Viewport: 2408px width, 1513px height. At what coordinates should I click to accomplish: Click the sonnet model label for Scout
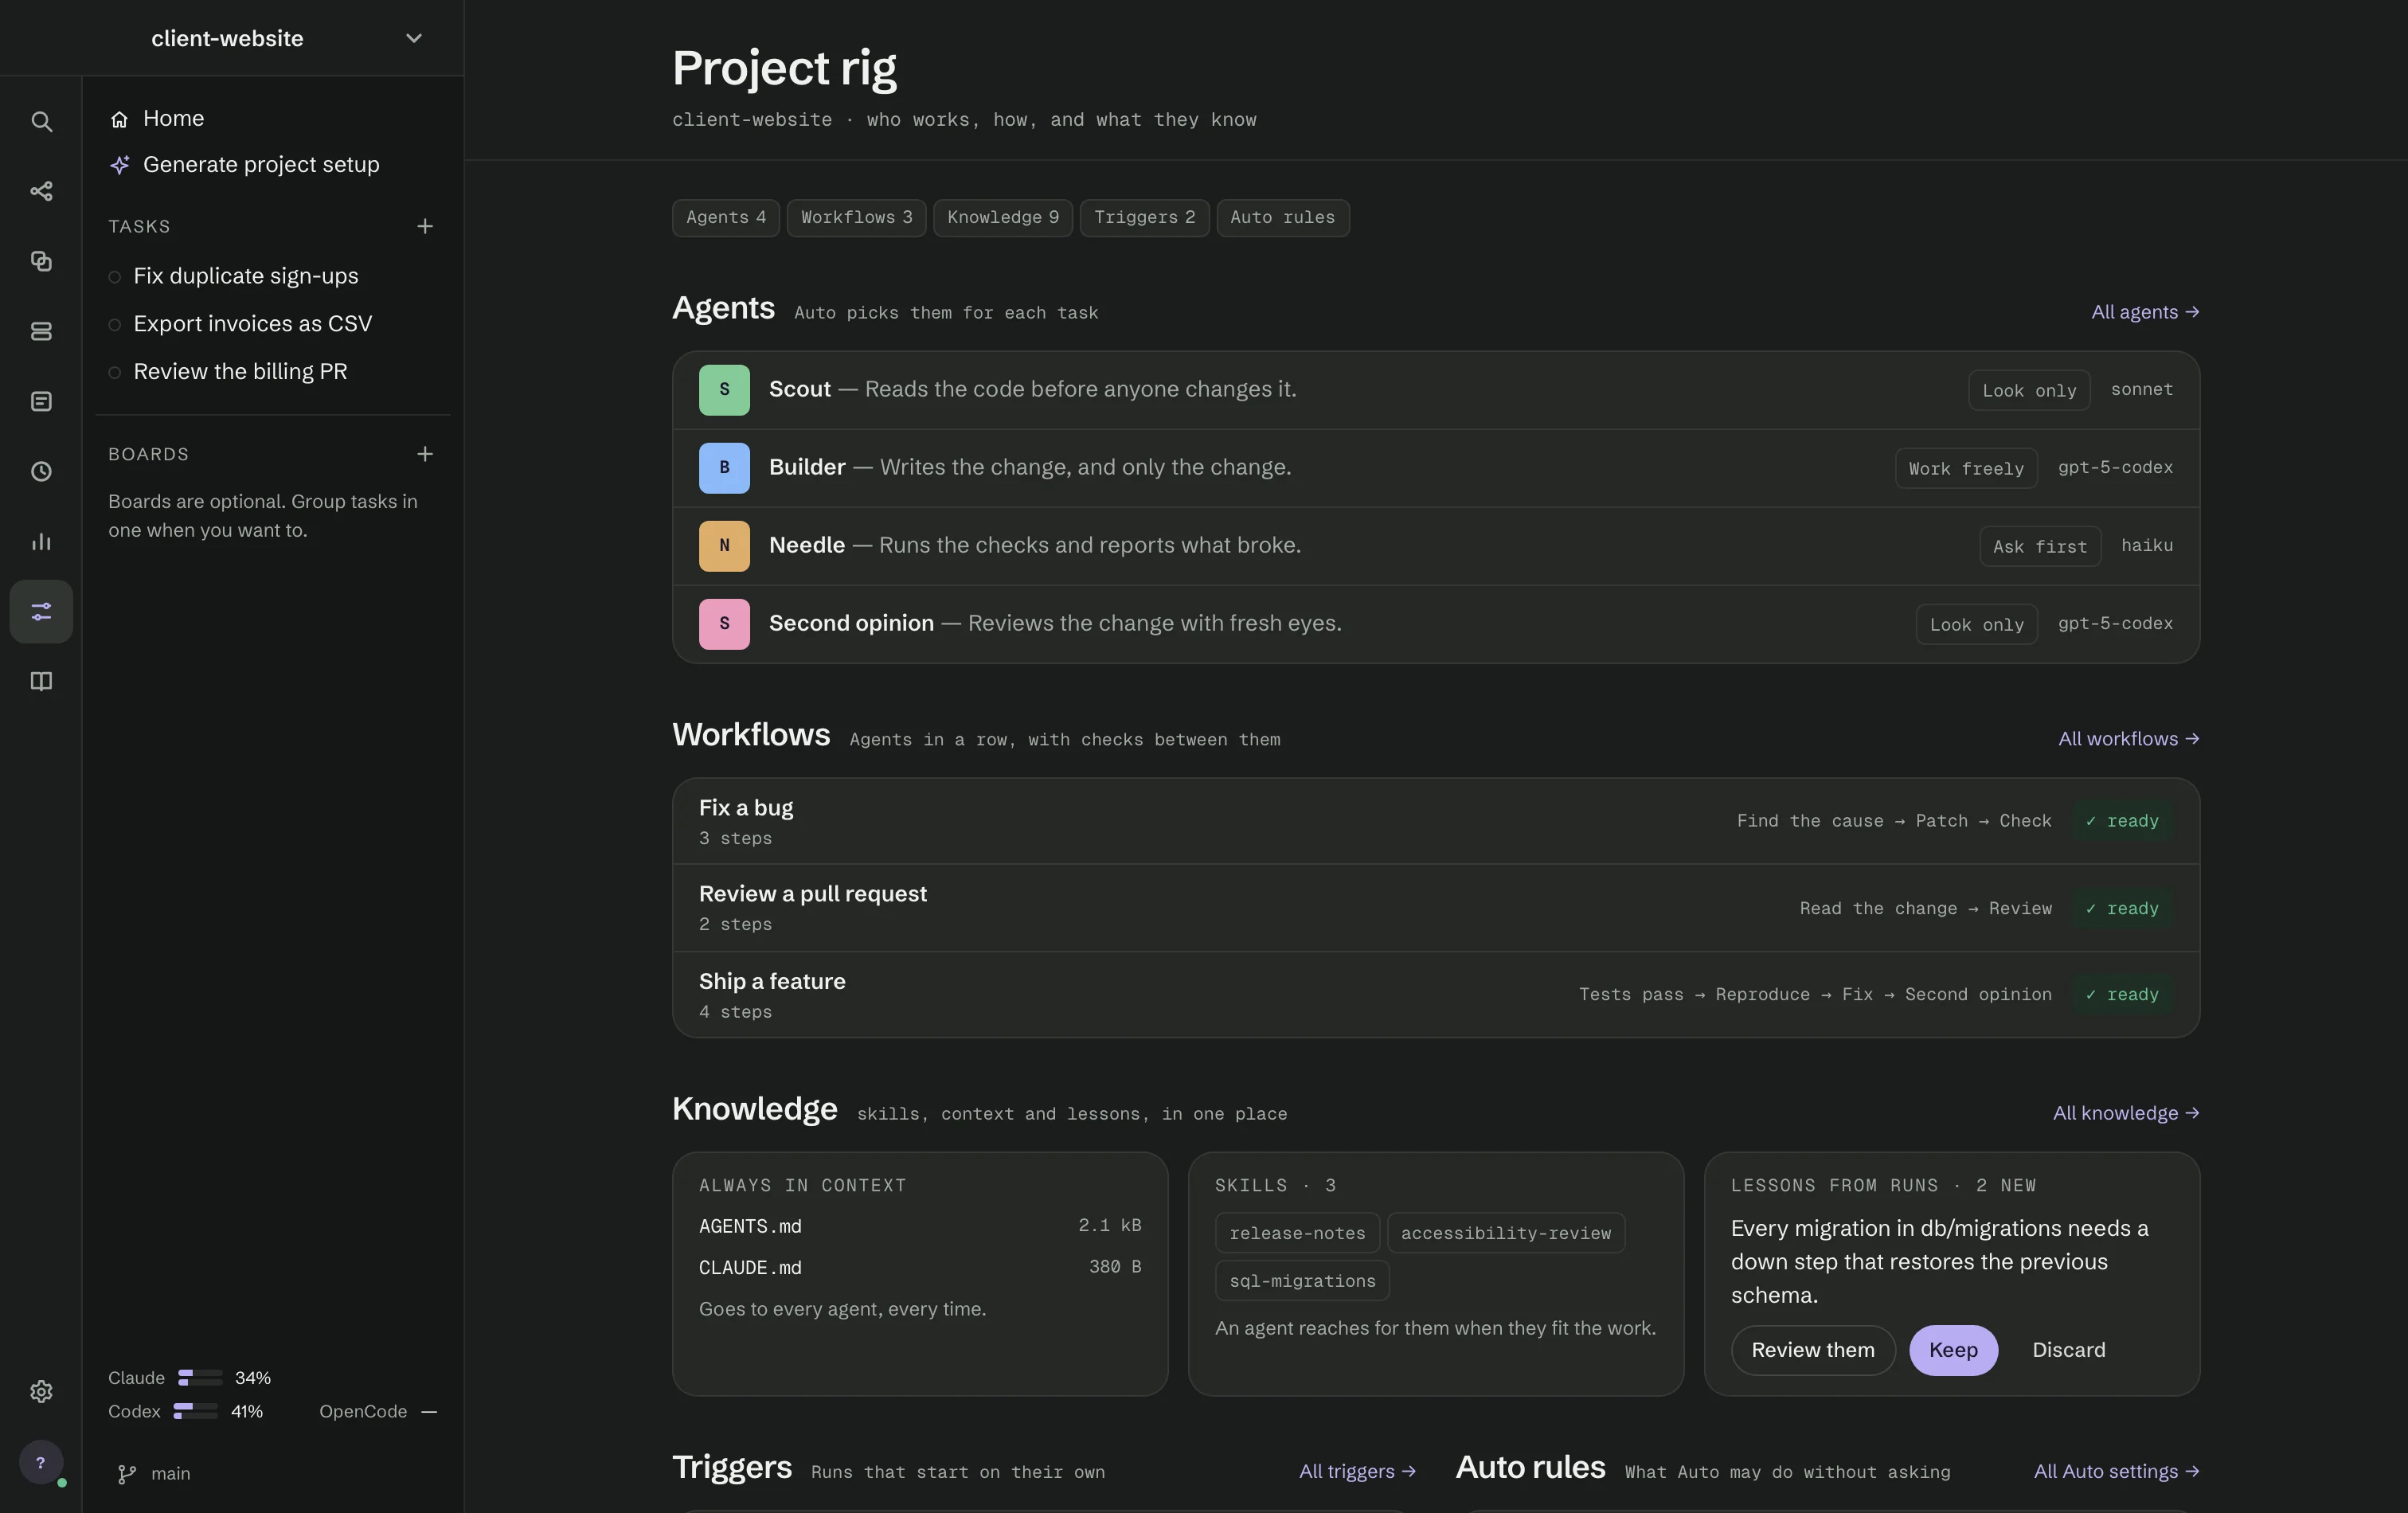click(x=2141, y=390)
